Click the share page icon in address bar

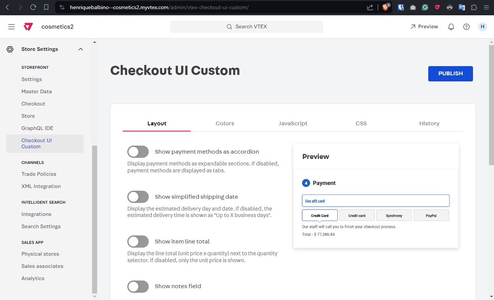click(x=370, y=7)
